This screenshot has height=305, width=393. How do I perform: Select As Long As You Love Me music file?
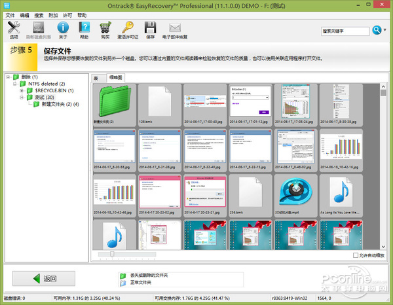pos(341,195)
